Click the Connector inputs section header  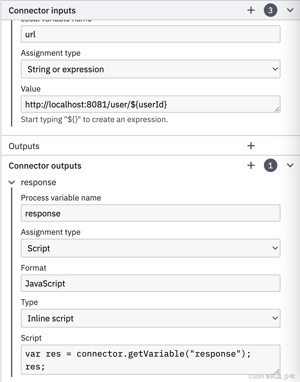coord(42,10)
